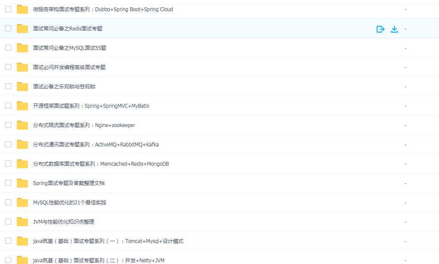Image resolution: width=439 pixels, height=264 pixels.
Task: Click folder icon for java筑基 Tomcat+Mysql+设计模式
Action: (x=22, y=241)
